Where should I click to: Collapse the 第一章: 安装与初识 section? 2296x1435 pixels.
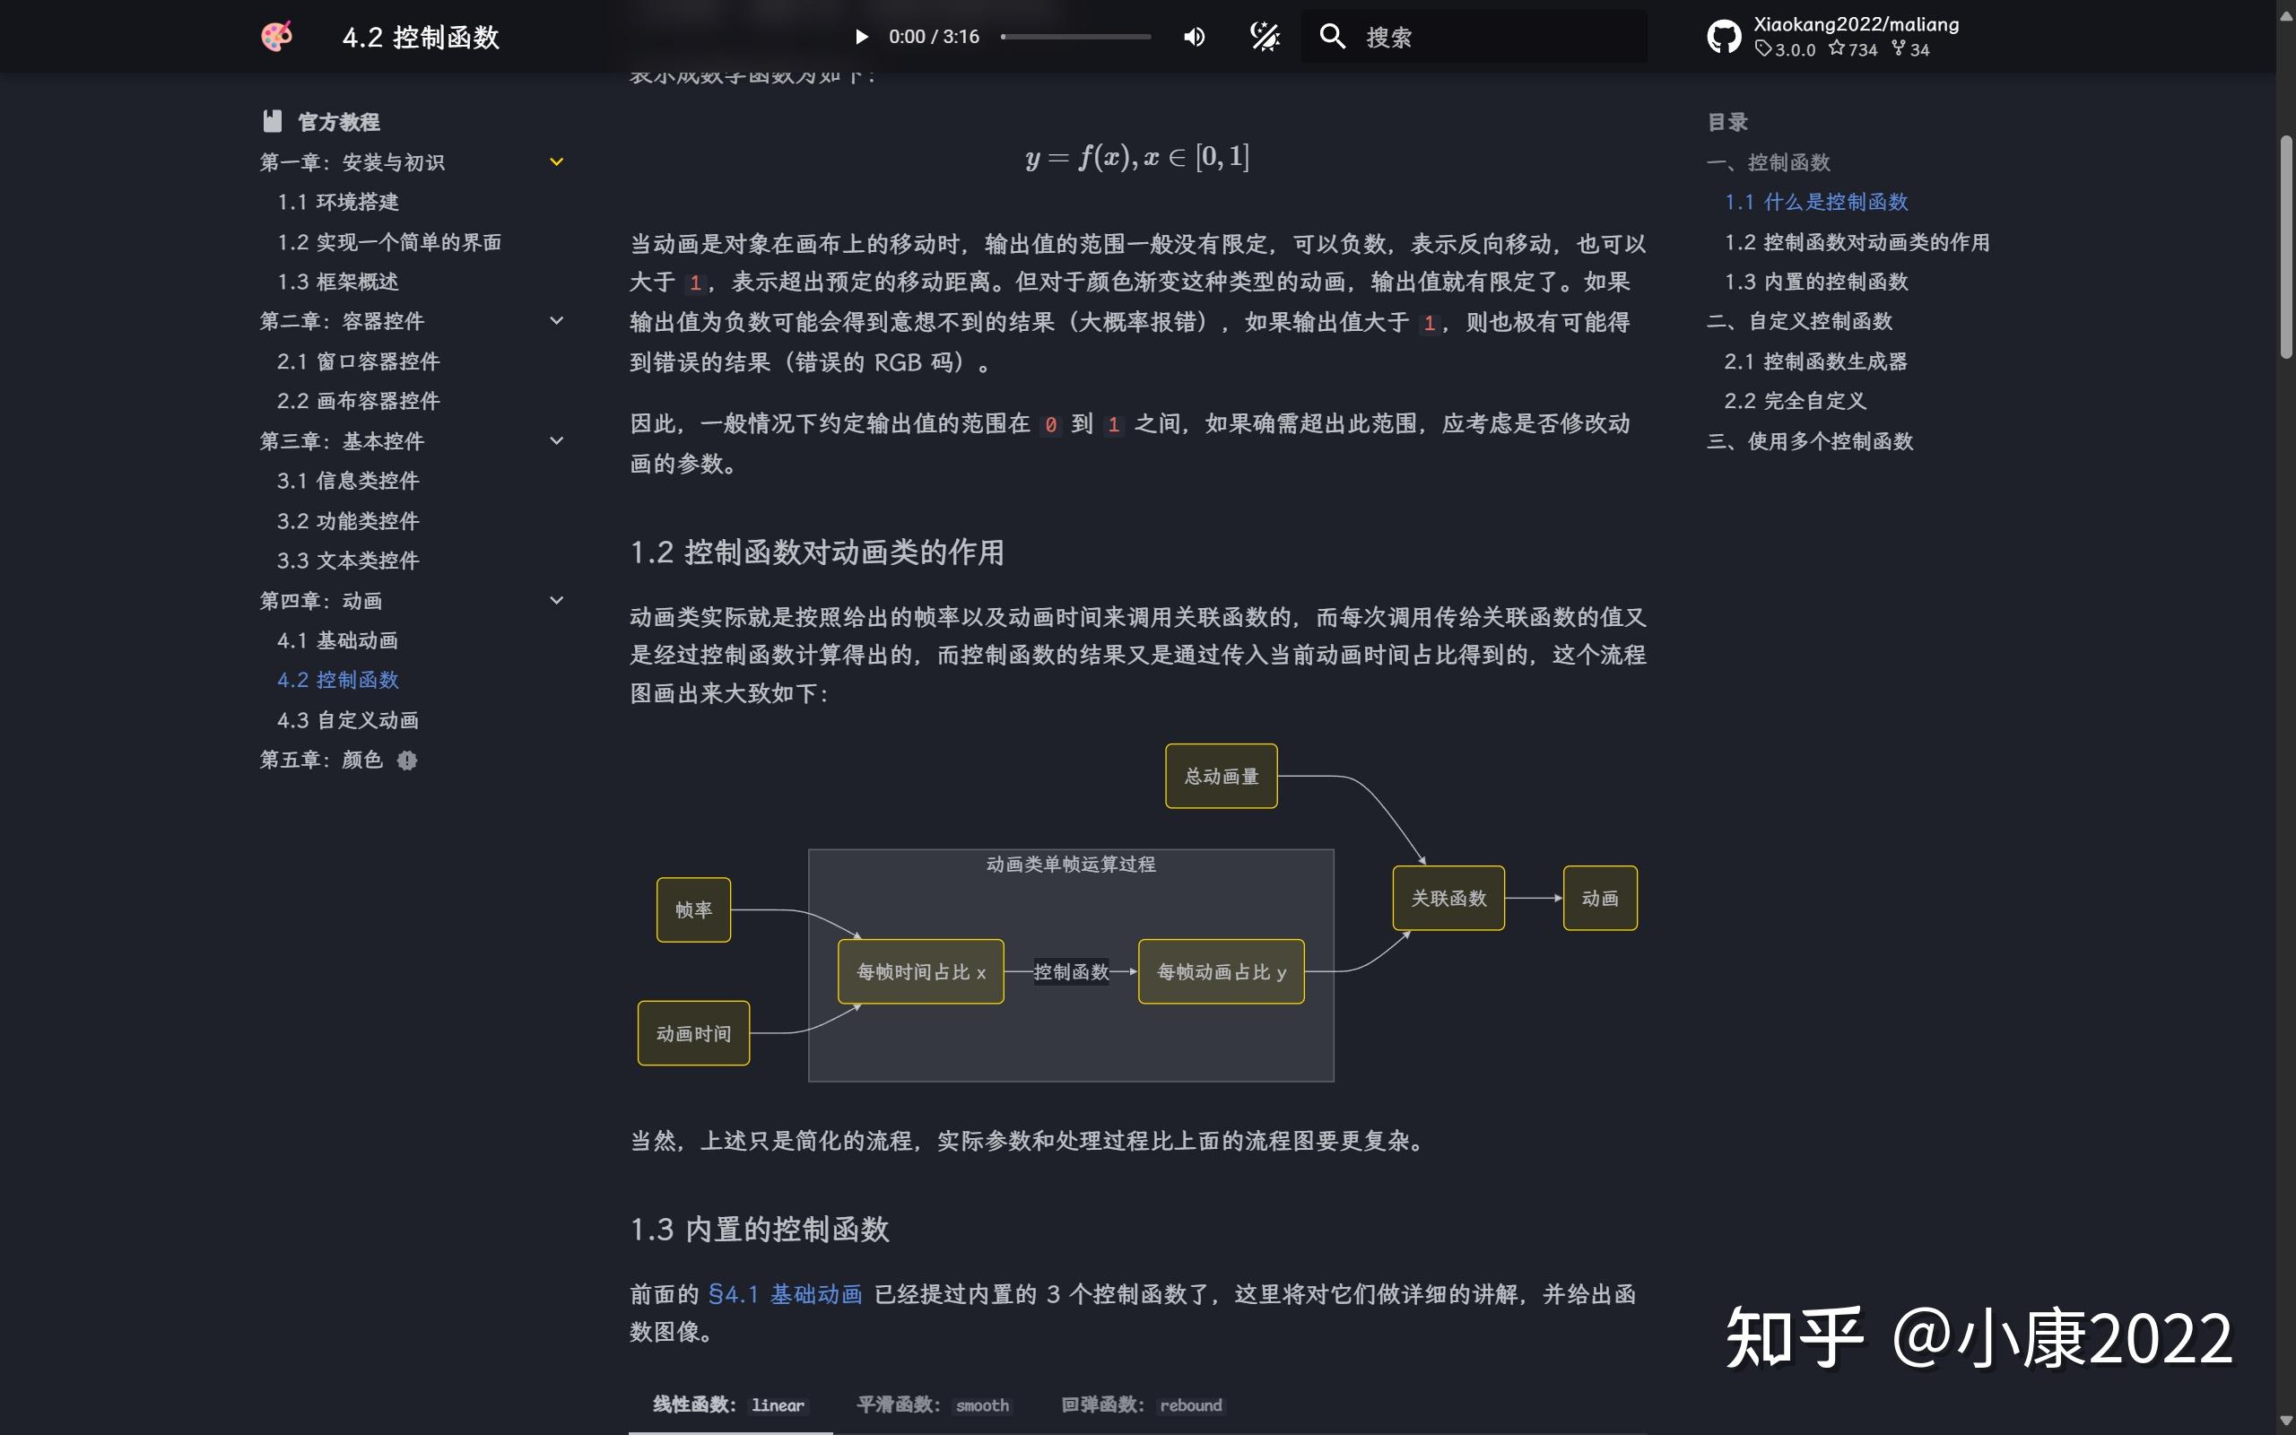pyautogui.click(x=556, y=162)
